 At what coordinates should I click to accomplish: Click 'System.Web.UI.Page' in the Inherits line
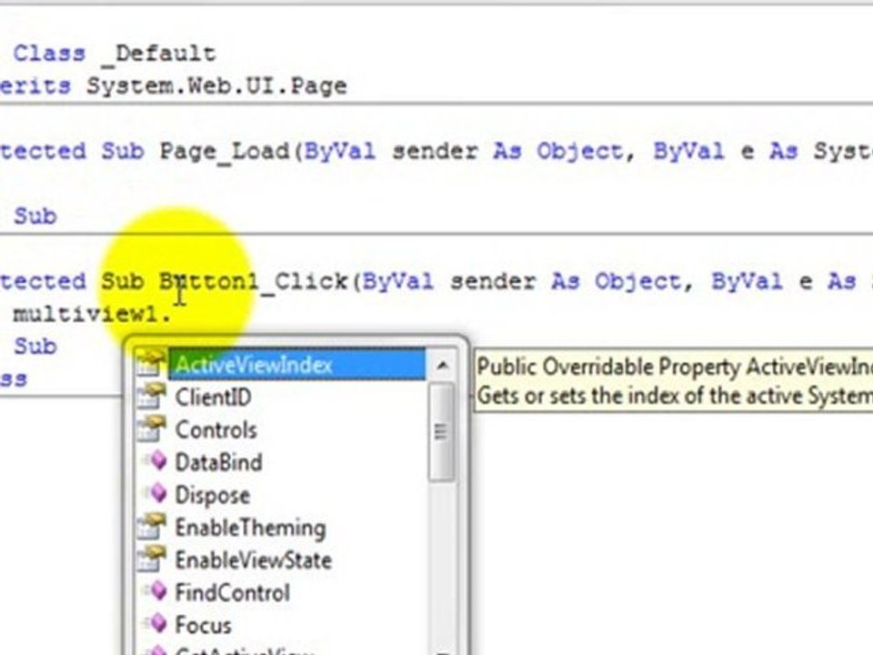[x=216, y=86]
